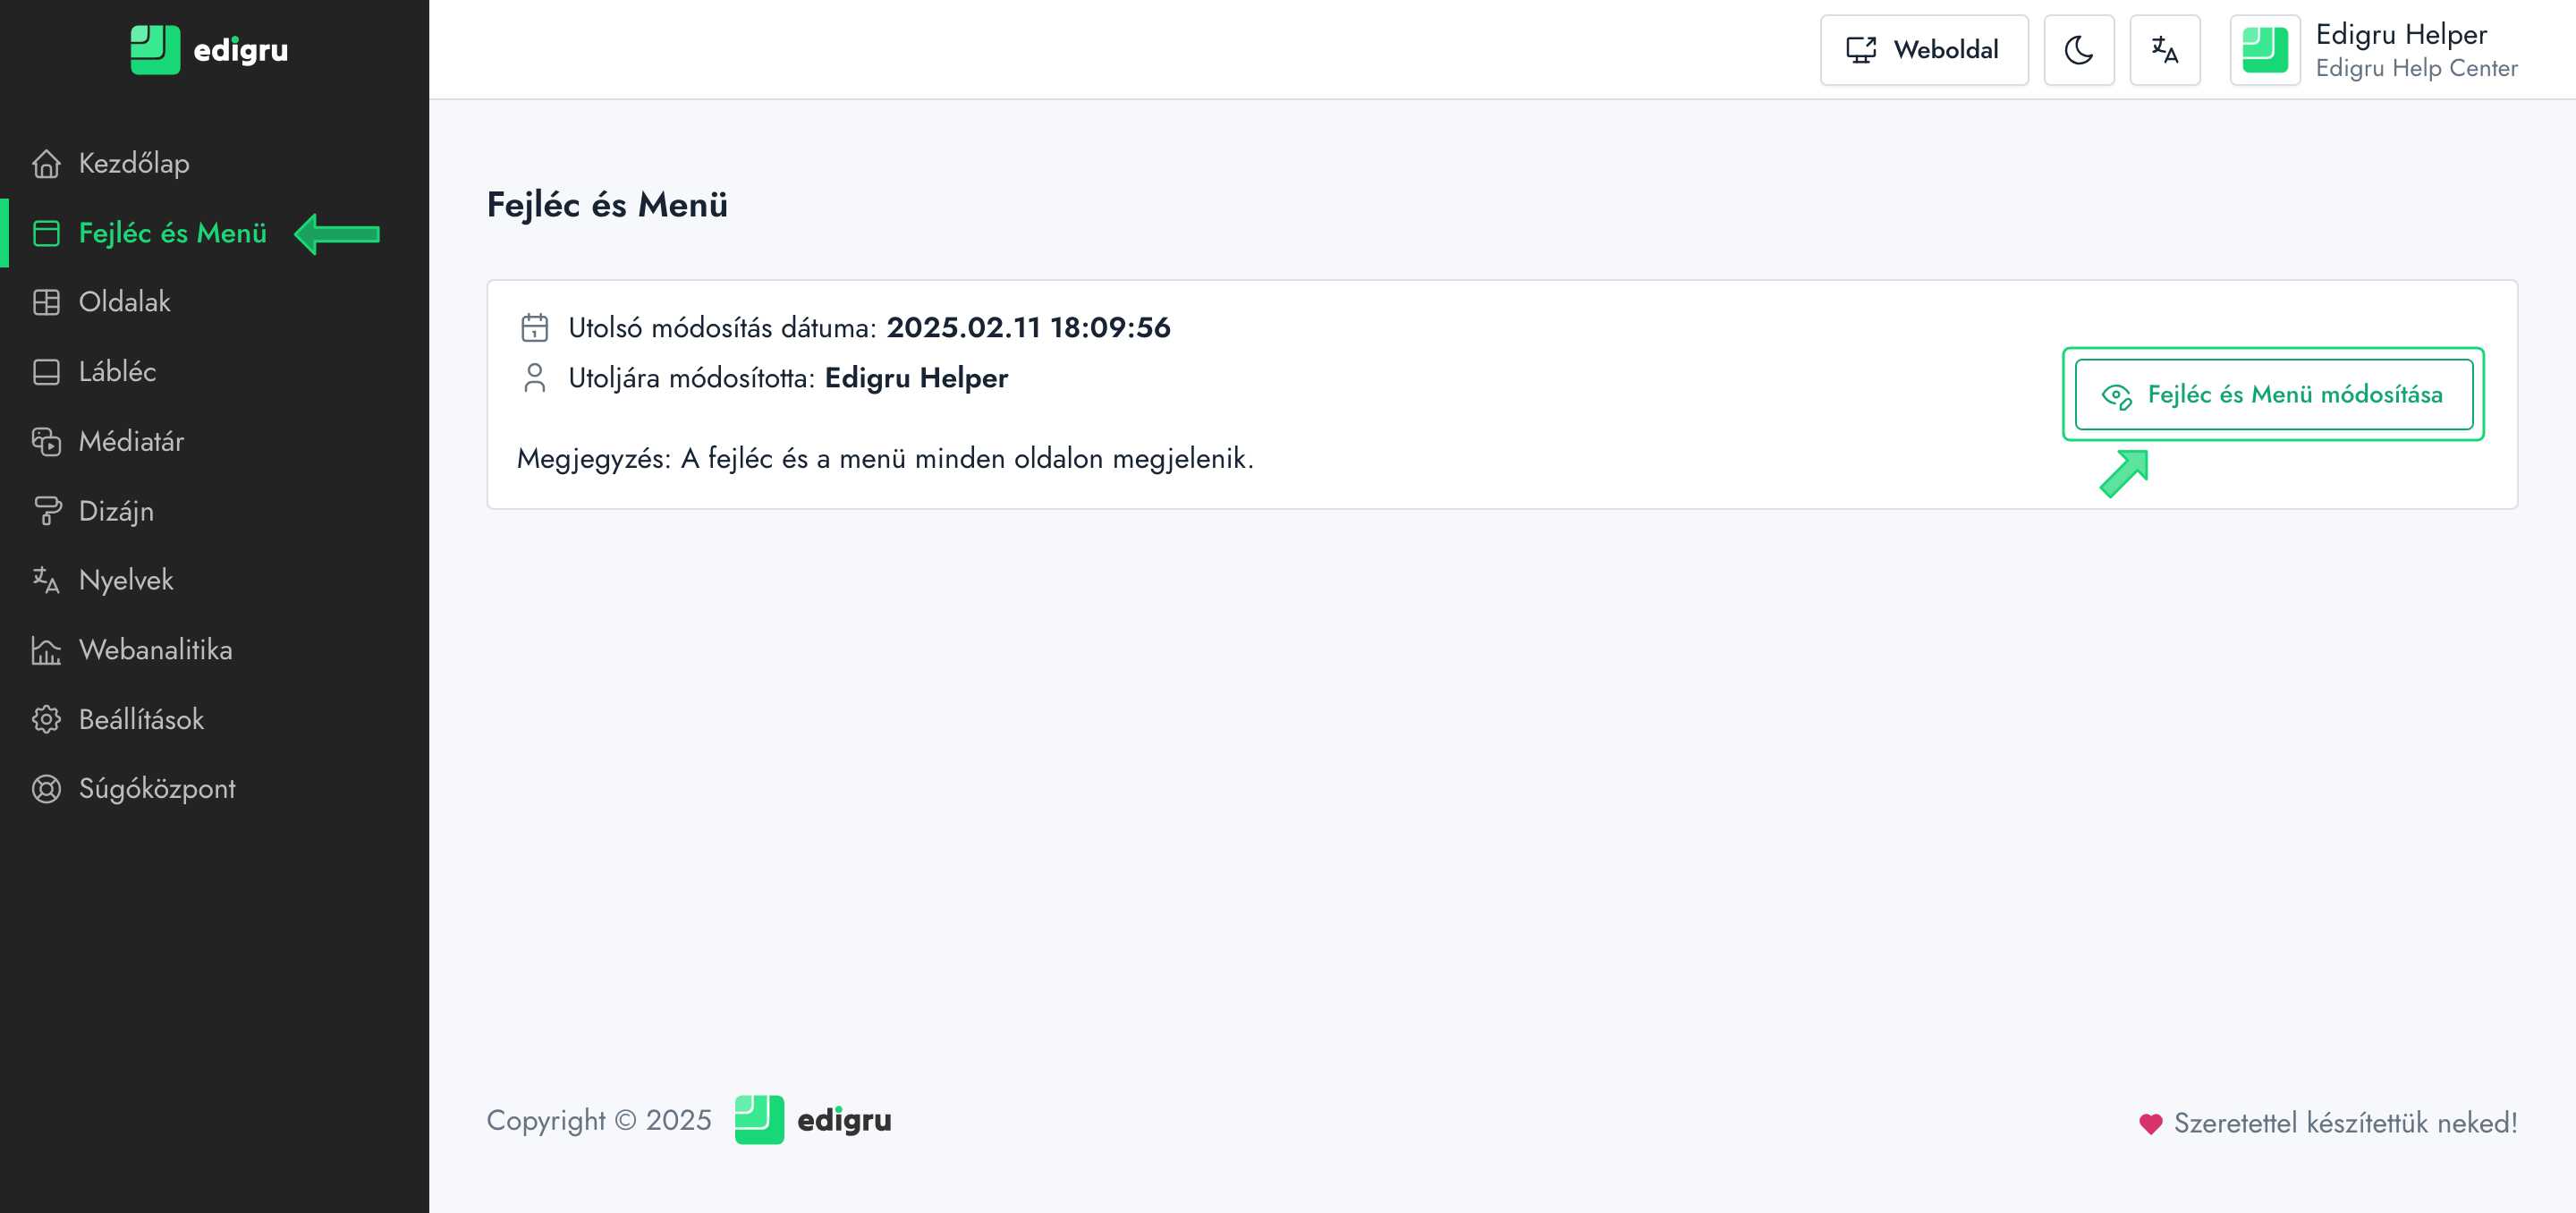Click Fejléc és Menü módosítása button
The width and height of the screenshot is (2576, 1213).
pos(2273,394)
